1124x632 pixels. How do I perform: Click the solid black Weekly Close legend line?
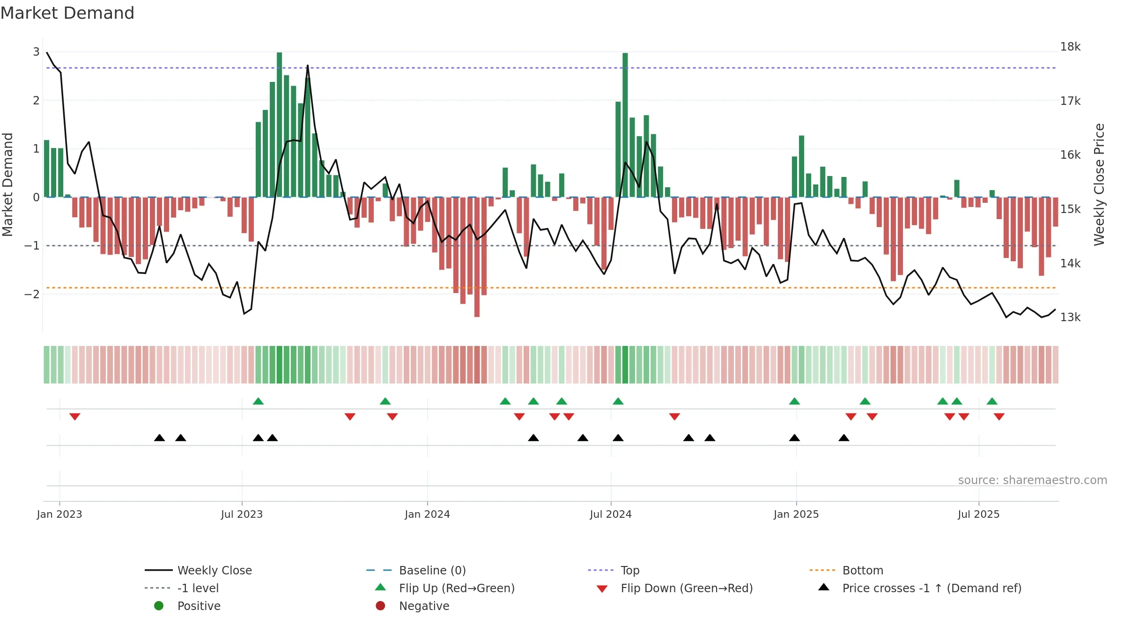(x=159, y=570)
